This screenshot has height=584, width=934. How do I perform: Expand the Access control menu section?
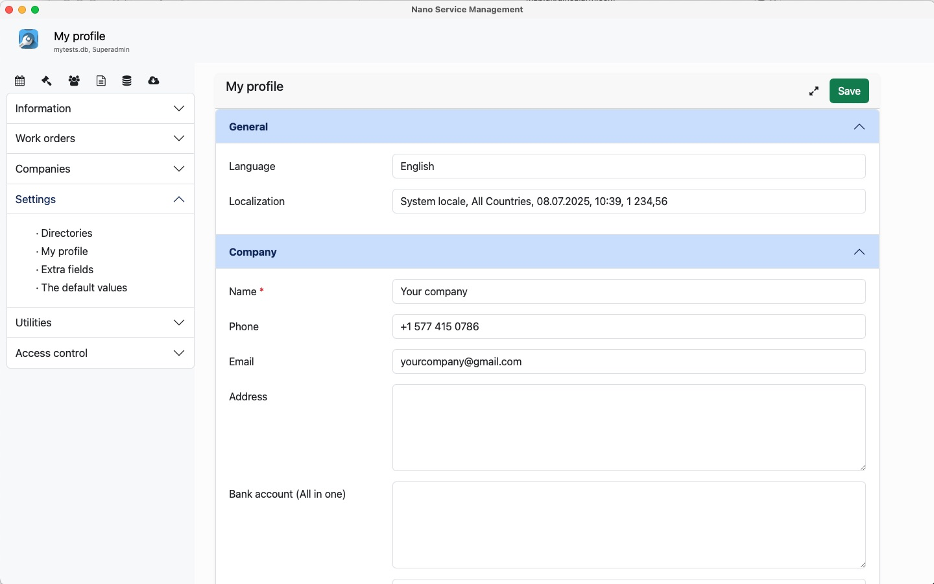tap(101, 353)
